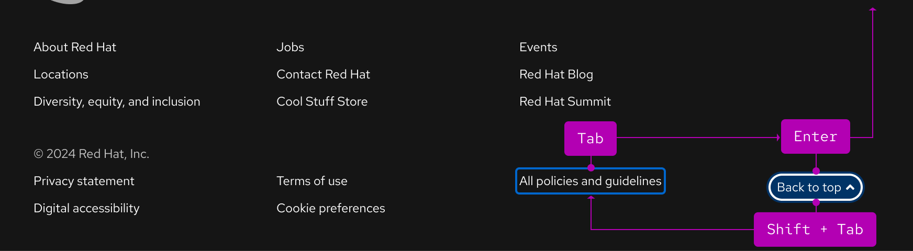Go to the Locations page

61,74
